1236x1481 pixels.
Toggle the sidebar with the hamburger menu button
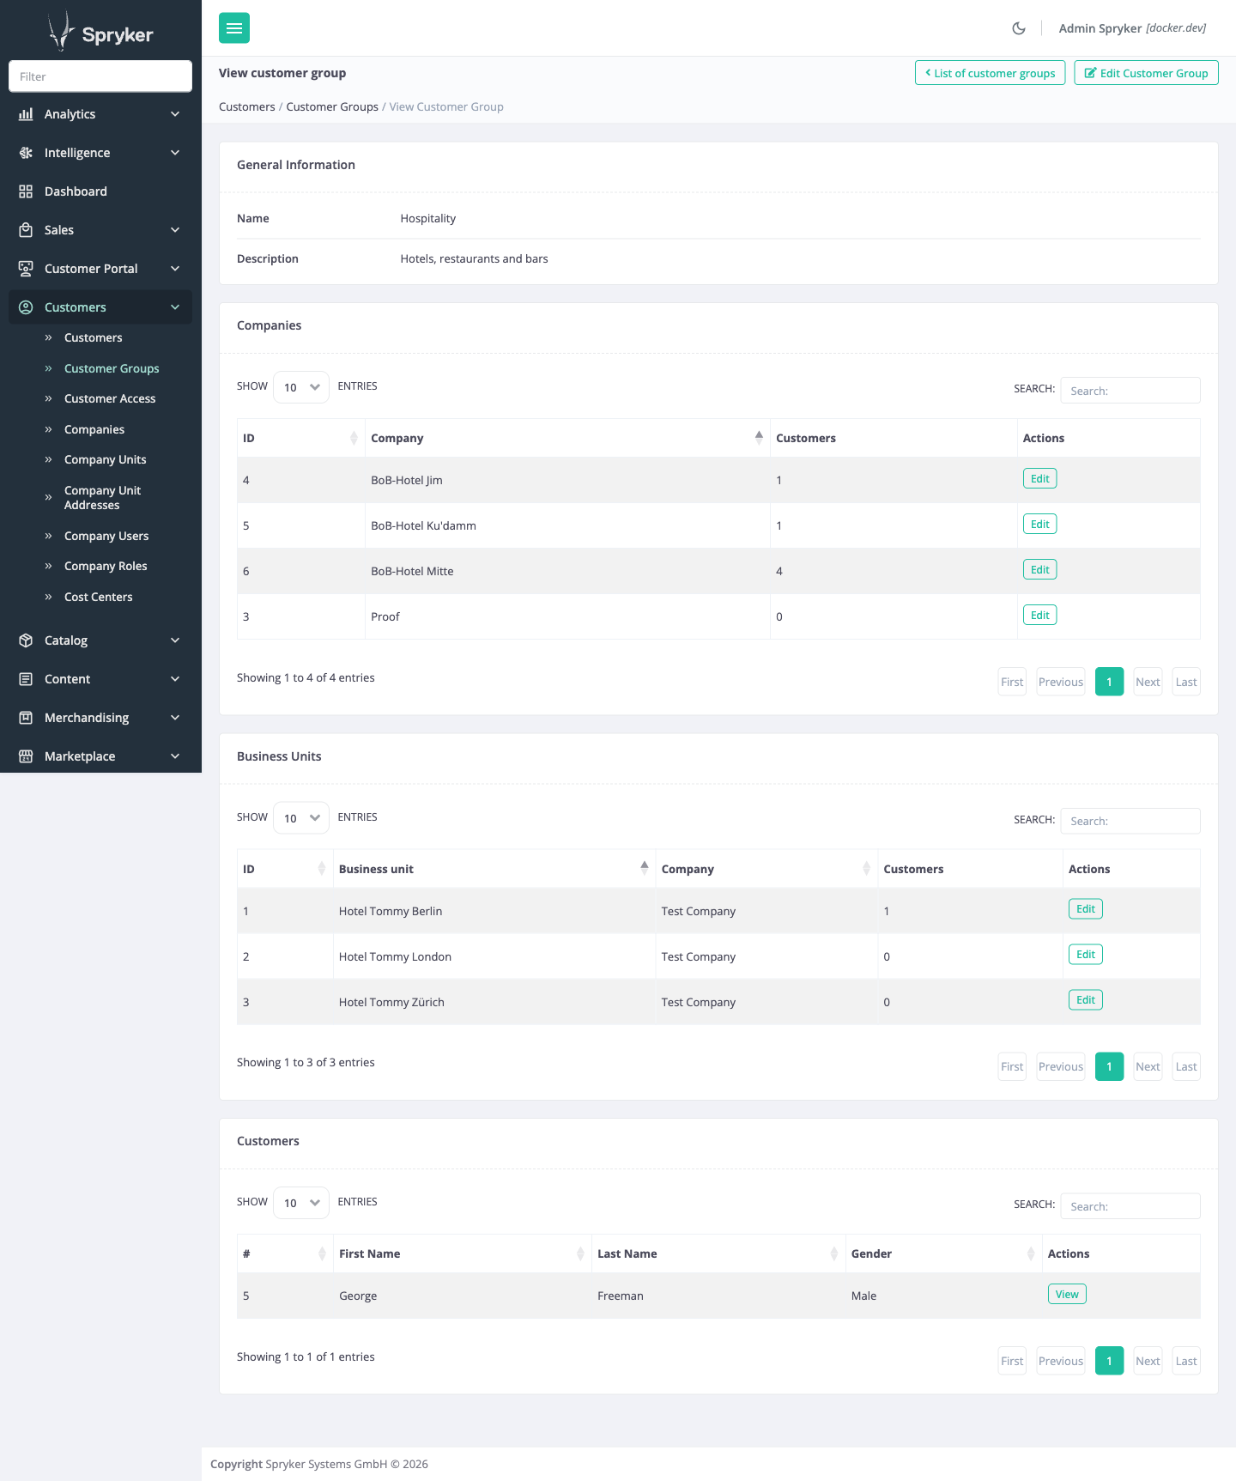point(234,28)
